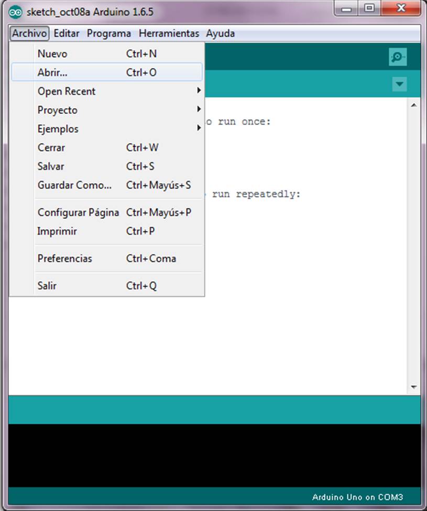
Task: Open the Archivo menu
Action: click(29, 33)
